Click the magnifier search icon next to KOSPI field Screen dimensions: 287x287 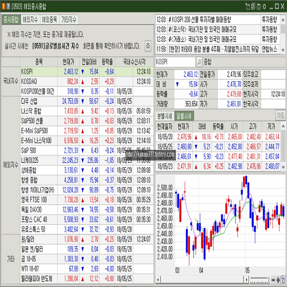click(199, 62)
